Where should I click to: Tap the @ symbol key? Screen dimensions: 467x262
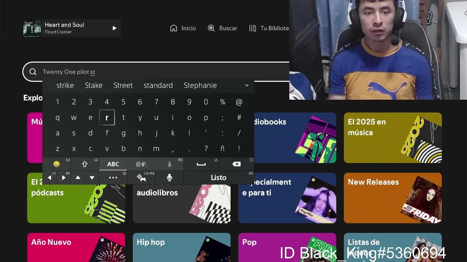click(x=239, y=102)
